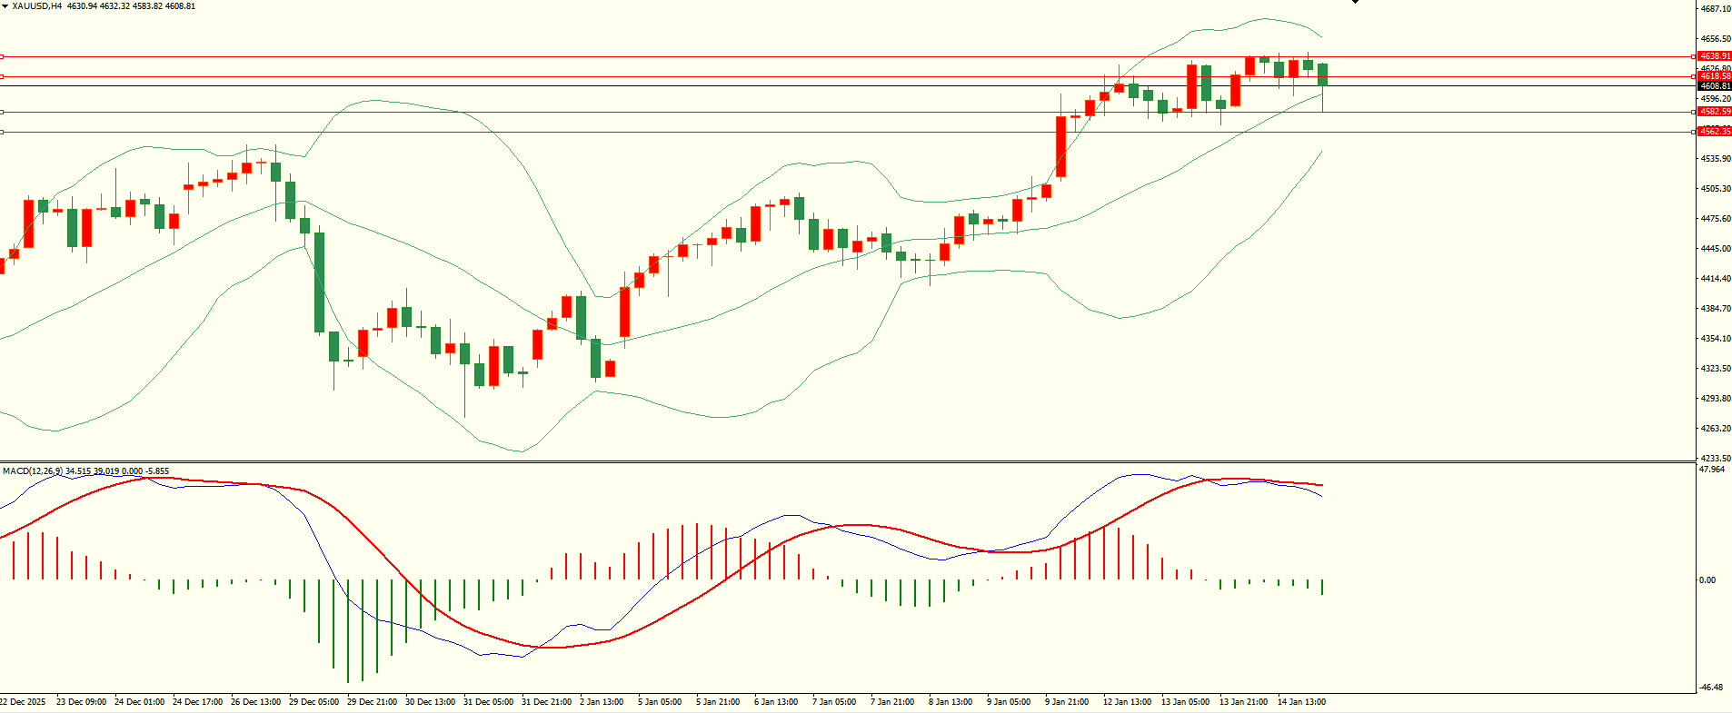Click left-edge handle of the topmost red line

[2, 56]
